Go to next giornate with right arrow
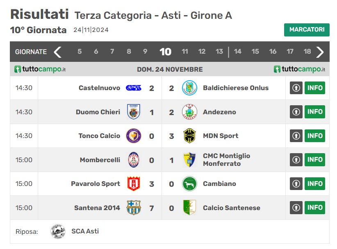 (x=320, y=52)
